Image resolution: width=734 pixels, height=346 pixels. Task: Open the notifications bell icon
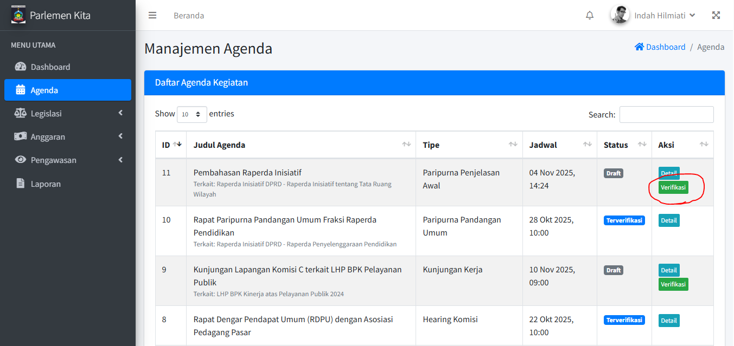click(590, 15)
